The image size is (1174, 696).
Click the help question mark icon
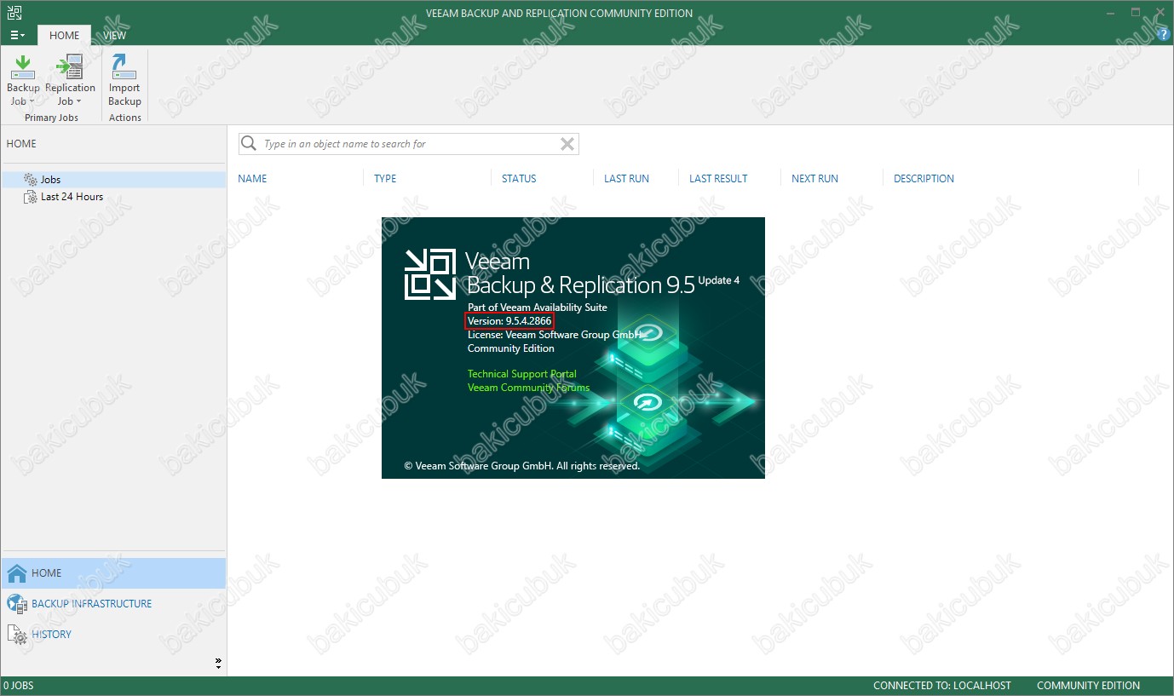click(x=1164, y=35)
